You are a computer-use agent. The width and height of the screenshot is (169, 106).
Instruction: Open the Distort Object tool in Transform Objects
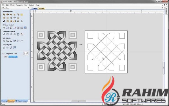point(18,34)
